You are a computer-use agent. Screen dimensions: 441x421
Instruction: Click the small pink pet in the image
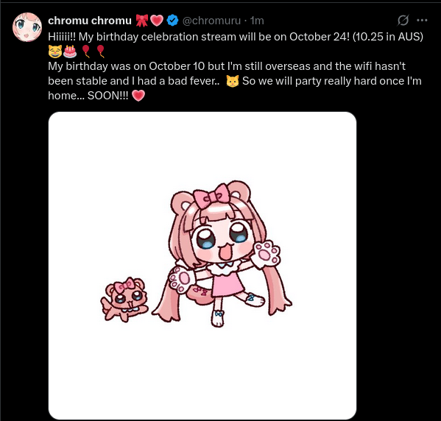click(124, 300)
